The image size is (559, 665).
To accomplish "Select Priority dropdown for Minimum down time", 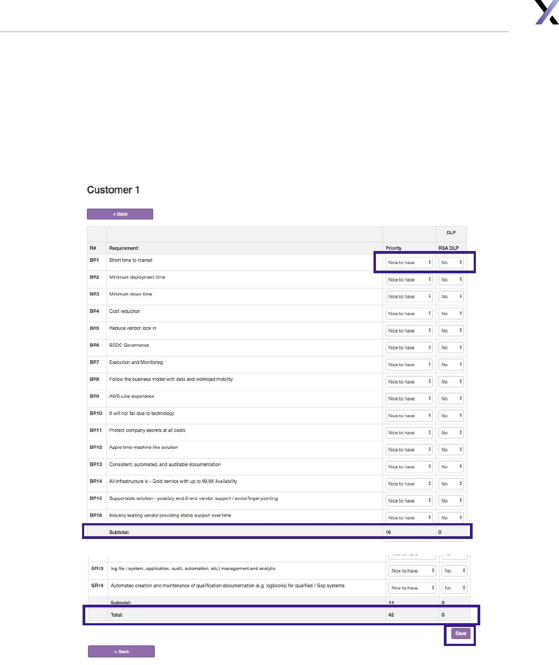I will pos(409,297).
